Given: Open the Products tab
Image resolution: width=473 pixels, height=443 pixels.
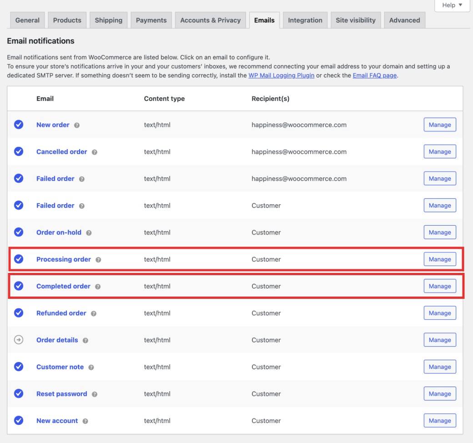Looking at the screenshot, I should [67, 20].
